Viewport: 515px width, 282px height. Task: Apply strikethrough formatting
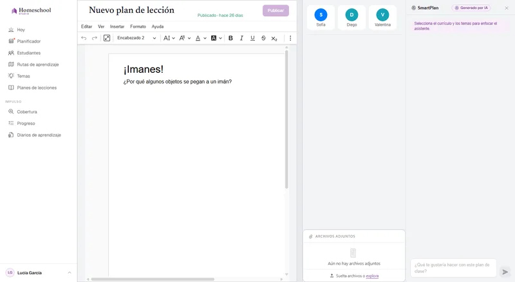click(x=263, y=38)
